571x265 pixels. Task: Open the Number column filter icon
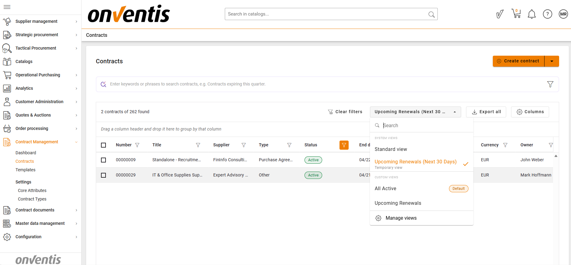coord(137,145)
